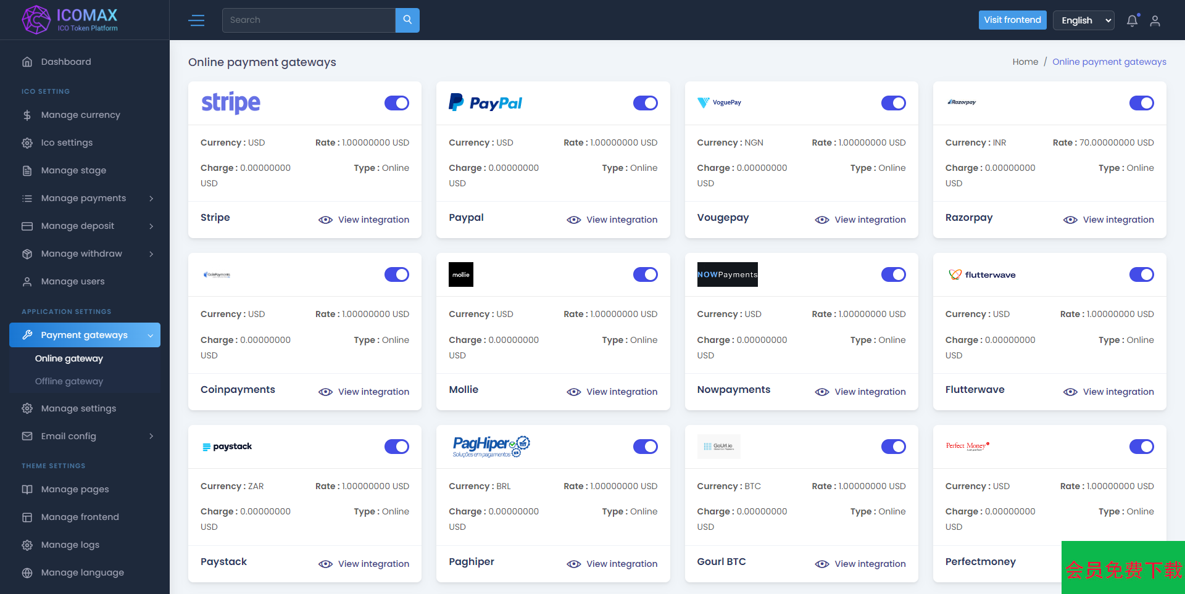The width and height of the screenshot is (1185, 594).
Task: Expand the Email config submenu
Action: 151,436
